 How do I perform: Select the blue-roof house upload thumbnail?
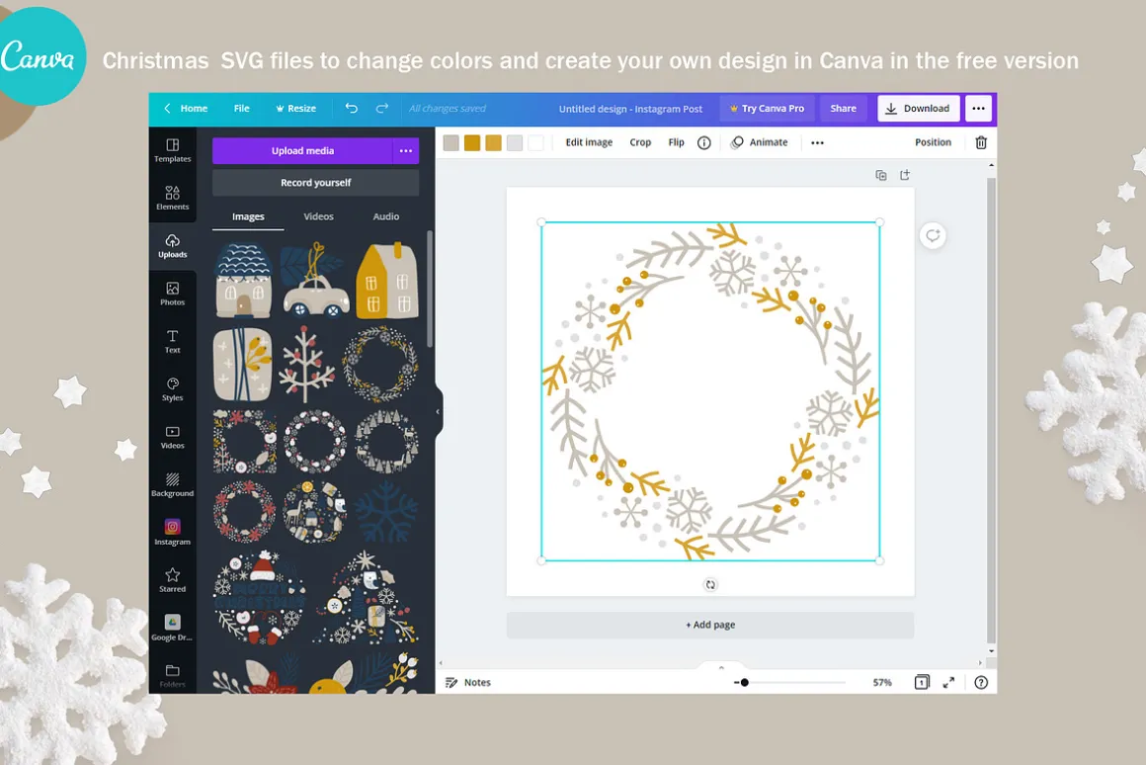pyautogui.click(x=244, y=281)
